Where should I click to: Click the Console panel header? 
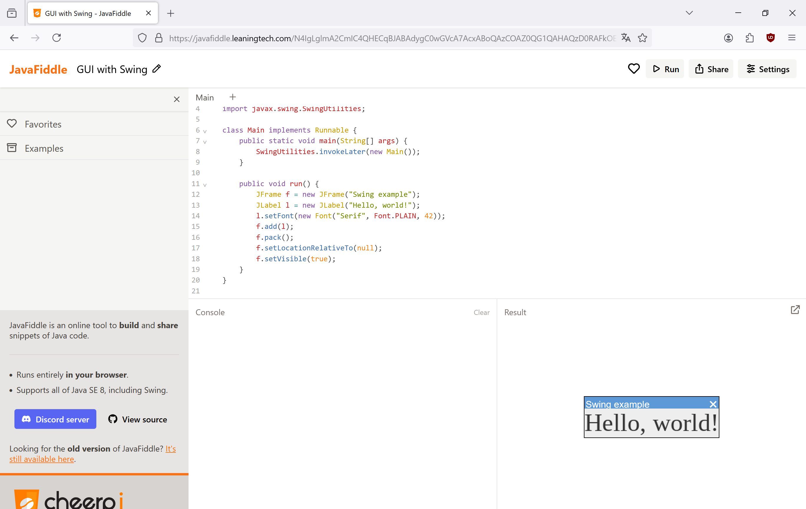(x=210, y=312)
